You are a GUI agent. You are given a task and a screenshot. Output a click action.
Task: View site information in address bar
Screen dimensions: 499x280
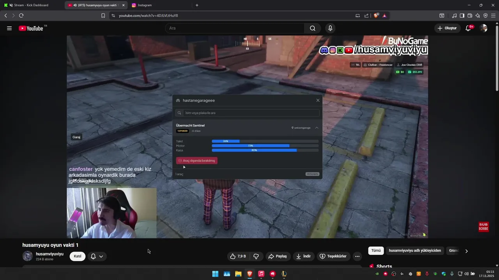(113, 16)
